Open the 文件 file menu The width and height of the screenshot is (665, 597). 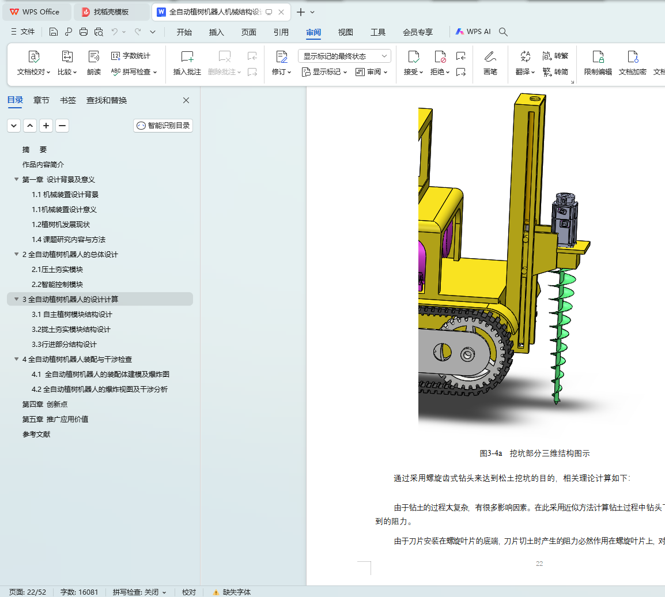[23, 32]
